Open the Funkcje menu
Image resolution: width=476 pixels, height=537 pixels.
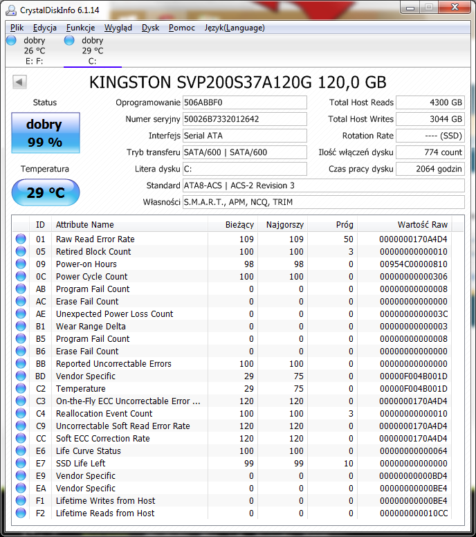coord(80,28)
